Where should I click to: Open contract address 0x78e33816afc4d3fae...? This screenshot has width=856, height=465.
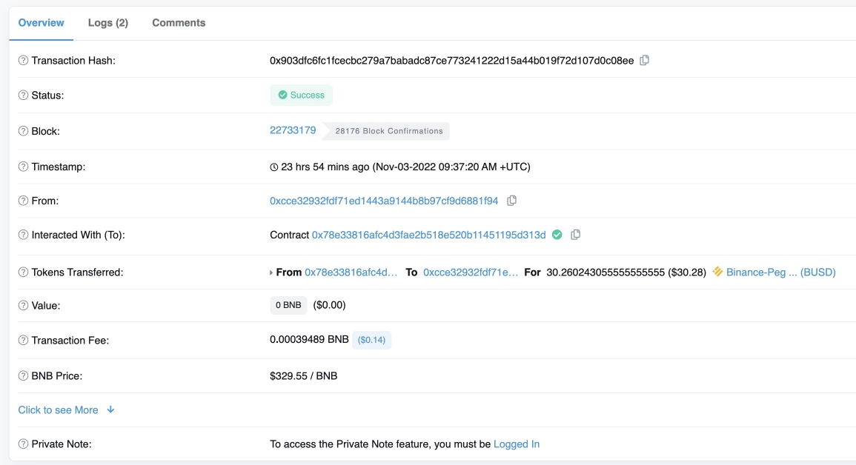[x=428, y=235]
